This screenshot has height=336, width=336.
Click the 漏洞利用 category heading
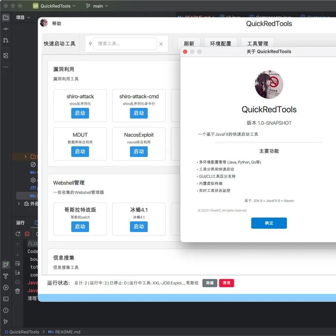pyautogui.click(x=64, y=69)
